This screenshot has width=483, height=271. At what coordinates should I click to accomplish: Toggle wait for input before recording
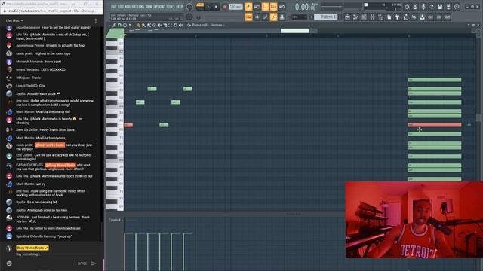point(257,7)
